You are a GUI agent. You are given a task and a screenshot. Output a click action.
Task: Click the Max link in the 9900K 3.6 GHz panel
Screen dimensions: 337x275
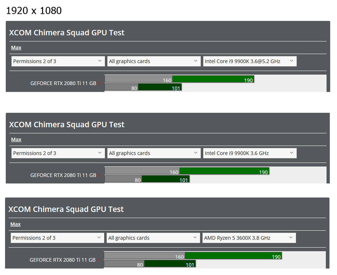pos(16,140)
